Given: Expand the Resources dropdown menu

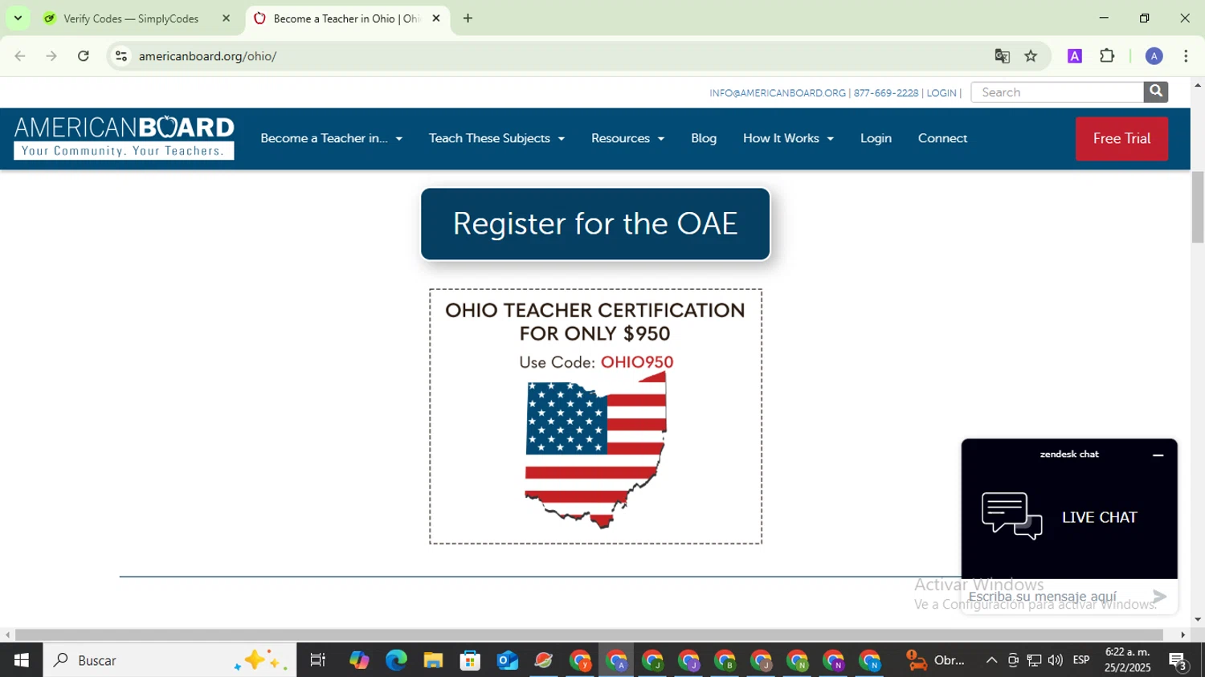Looking at the screenshot, I should pyautogui.click(x=627, y=138).
